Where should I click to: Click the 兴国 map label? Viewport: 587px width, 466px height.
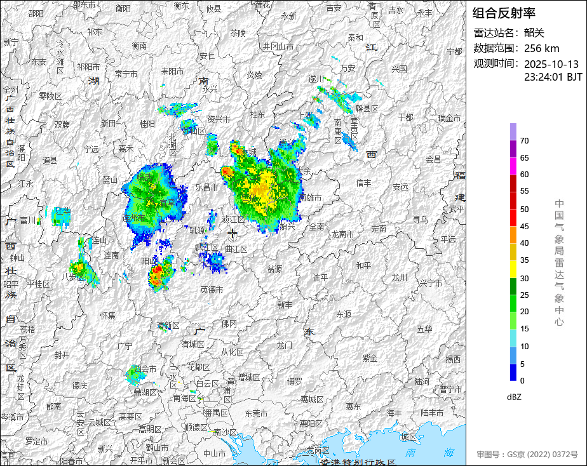399,69
